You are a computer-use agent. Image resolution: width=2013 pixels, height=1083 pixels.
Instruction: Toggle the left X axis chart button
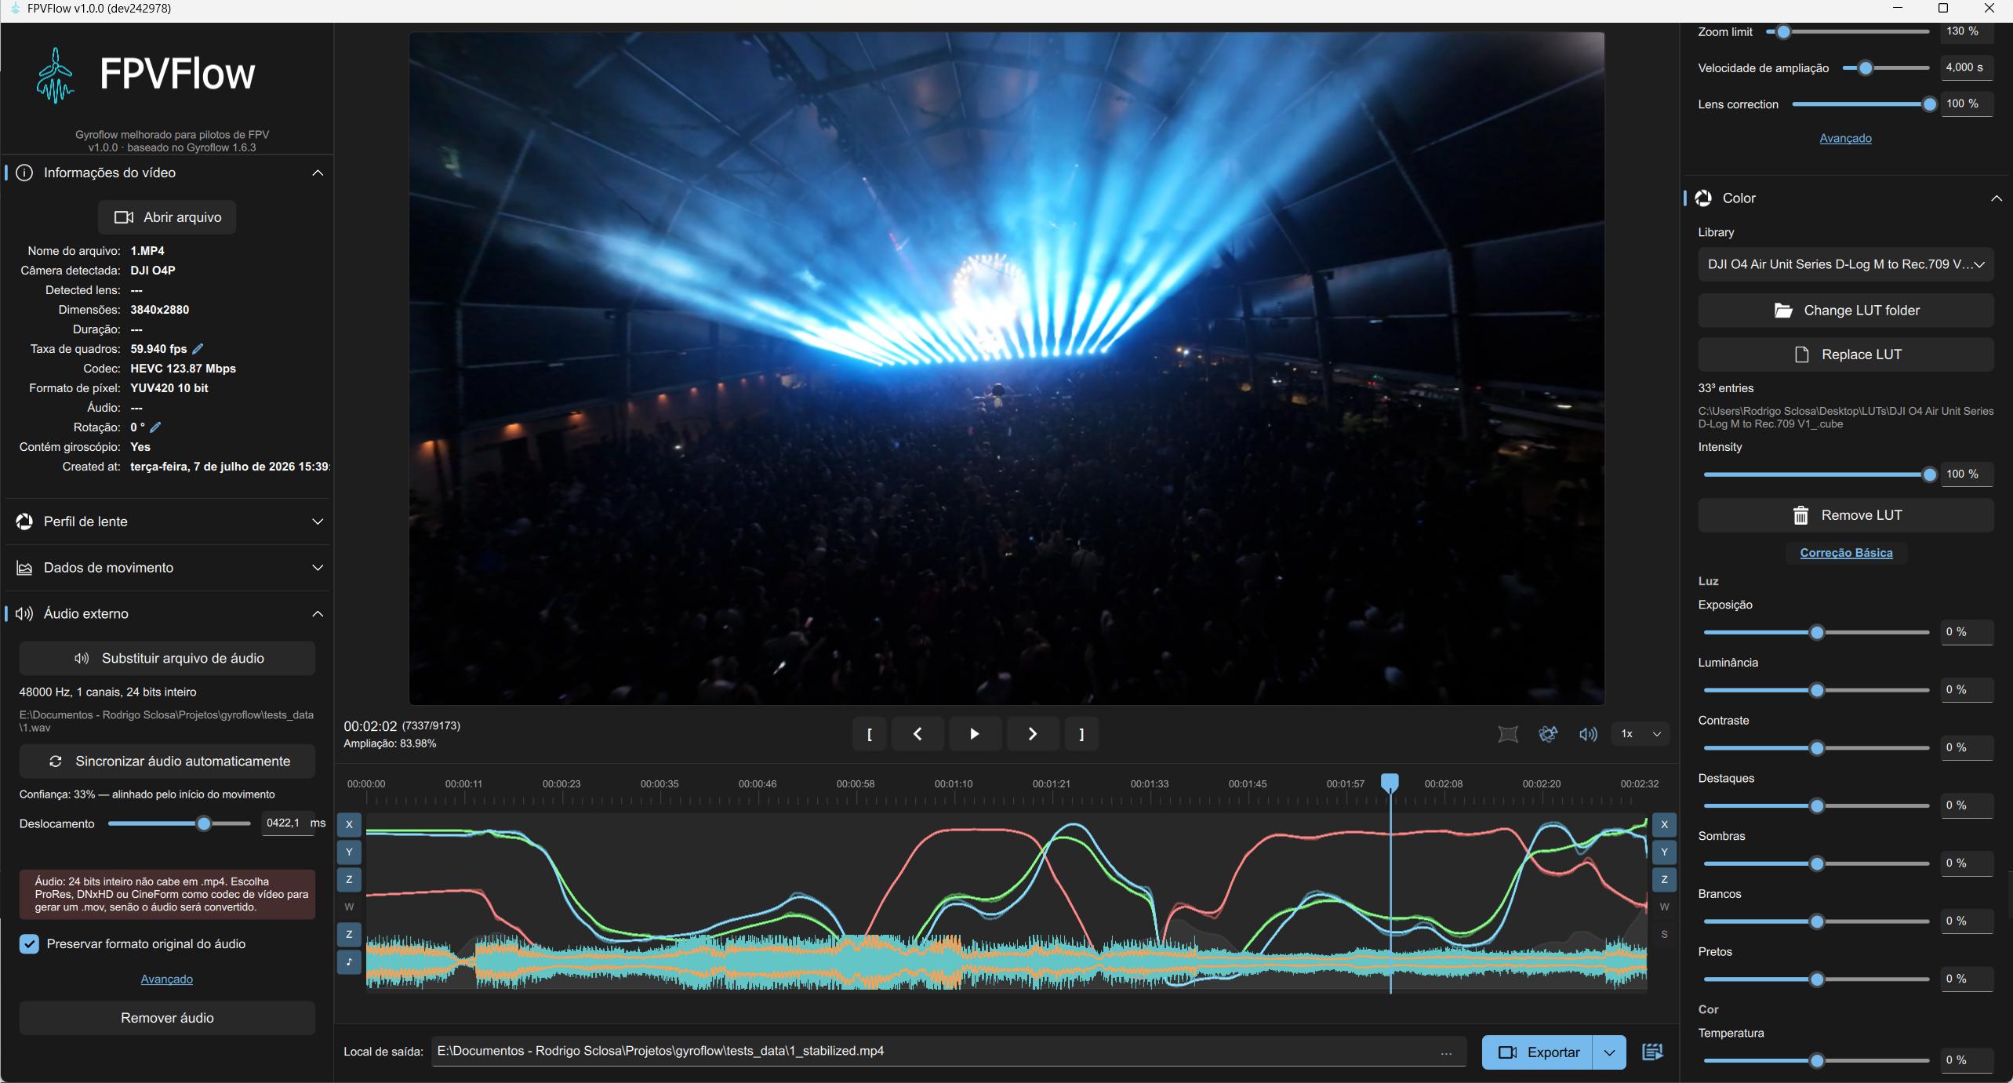pos(349,824)
